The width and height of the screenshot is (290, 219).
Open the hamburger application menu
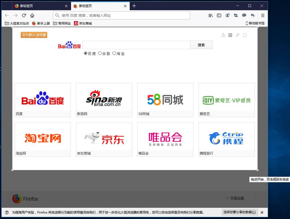[x=263, y=15]
